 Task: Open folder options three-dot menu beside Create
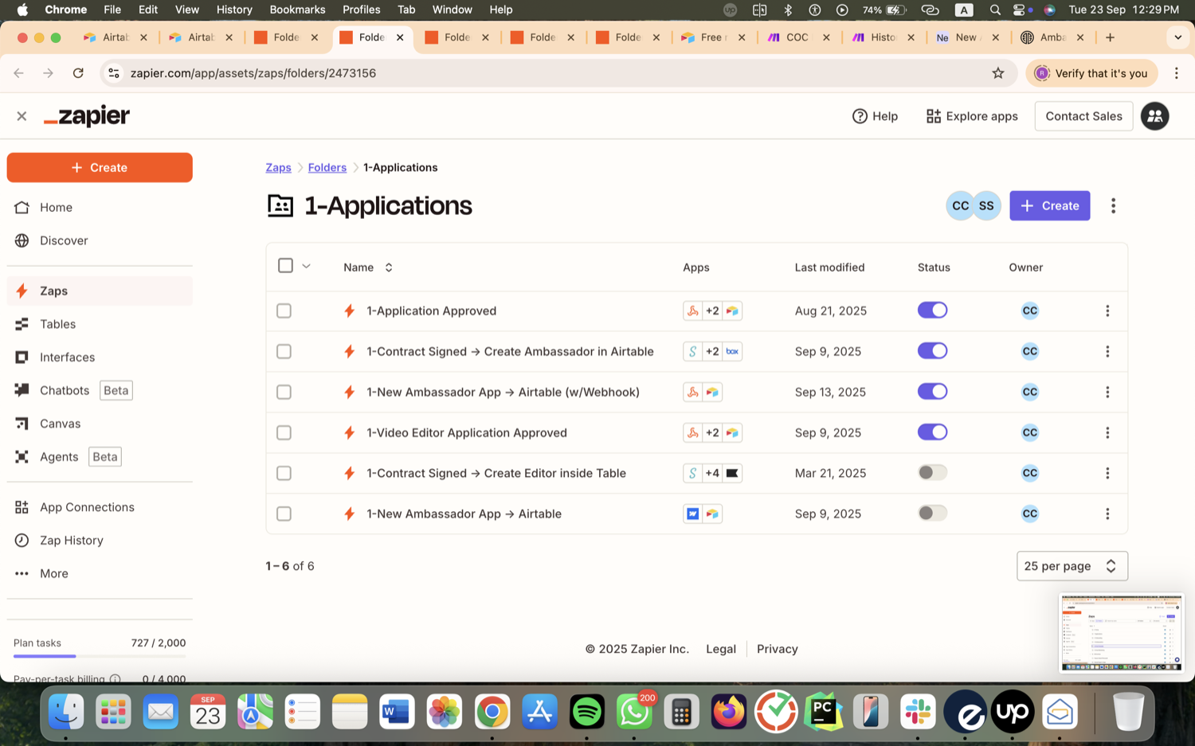click(x=1113, y=205)
